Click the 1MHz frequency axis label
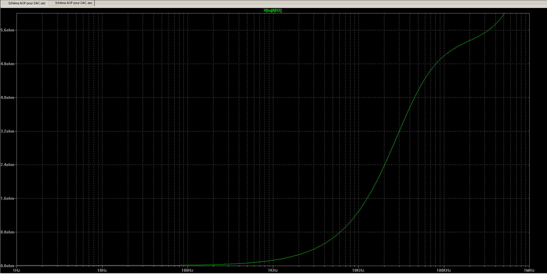This screenshot has width=547, height=274. coord(529,270)
